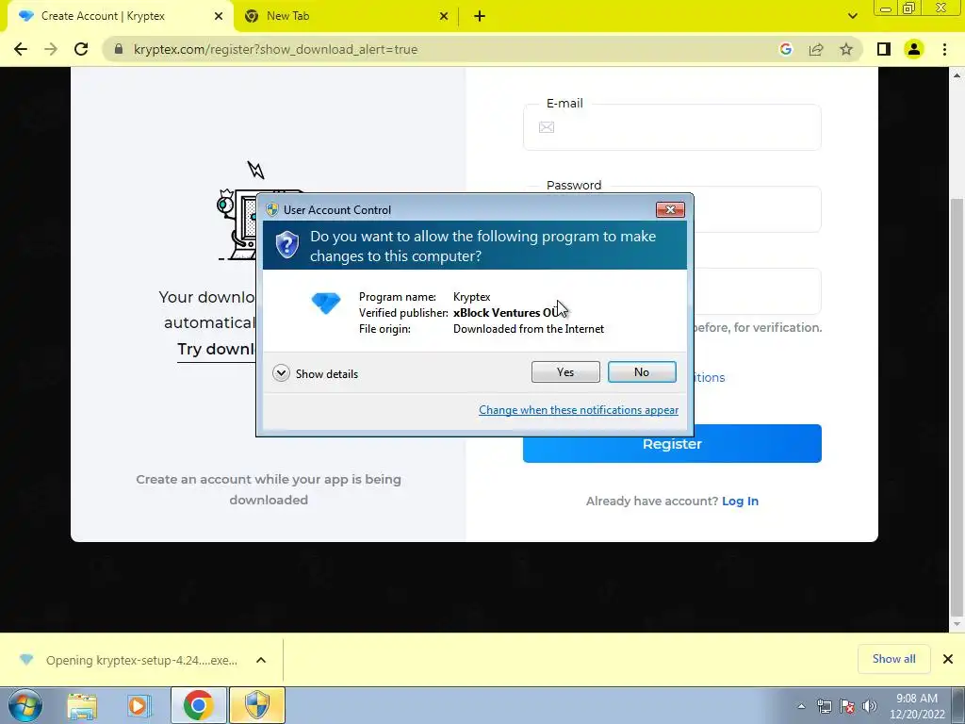Click the page vertical scrollbar
The height and width of the screenshot is (724, 965).
pyautogui.click(x=957, y=406)
